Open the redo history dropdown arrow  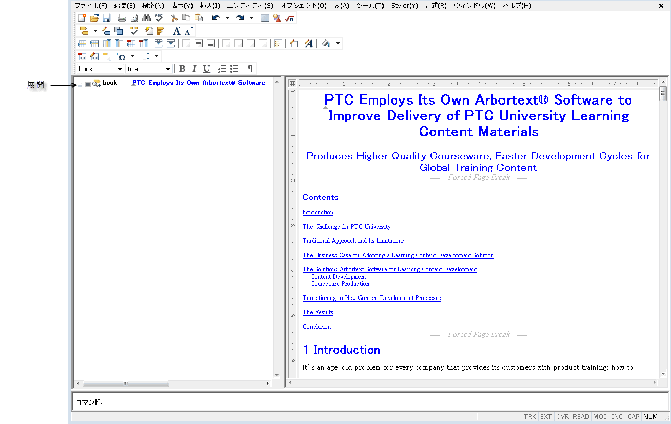(251, 18)
